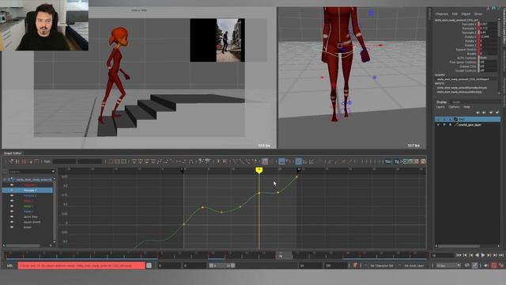This screenshot has height=285, width=506.
Task: Toggle eye icon for Squash Stretch channel
Action: pyautogui.click(x=12, y=222)
